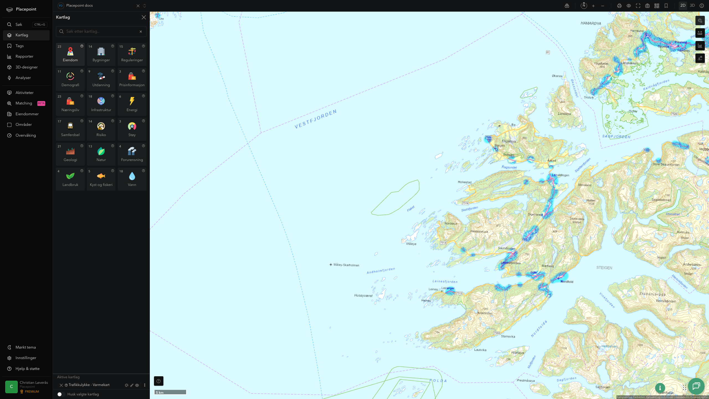Take a map screenshot with camera icon
This screenshot has width=709, height=399.
647,6
